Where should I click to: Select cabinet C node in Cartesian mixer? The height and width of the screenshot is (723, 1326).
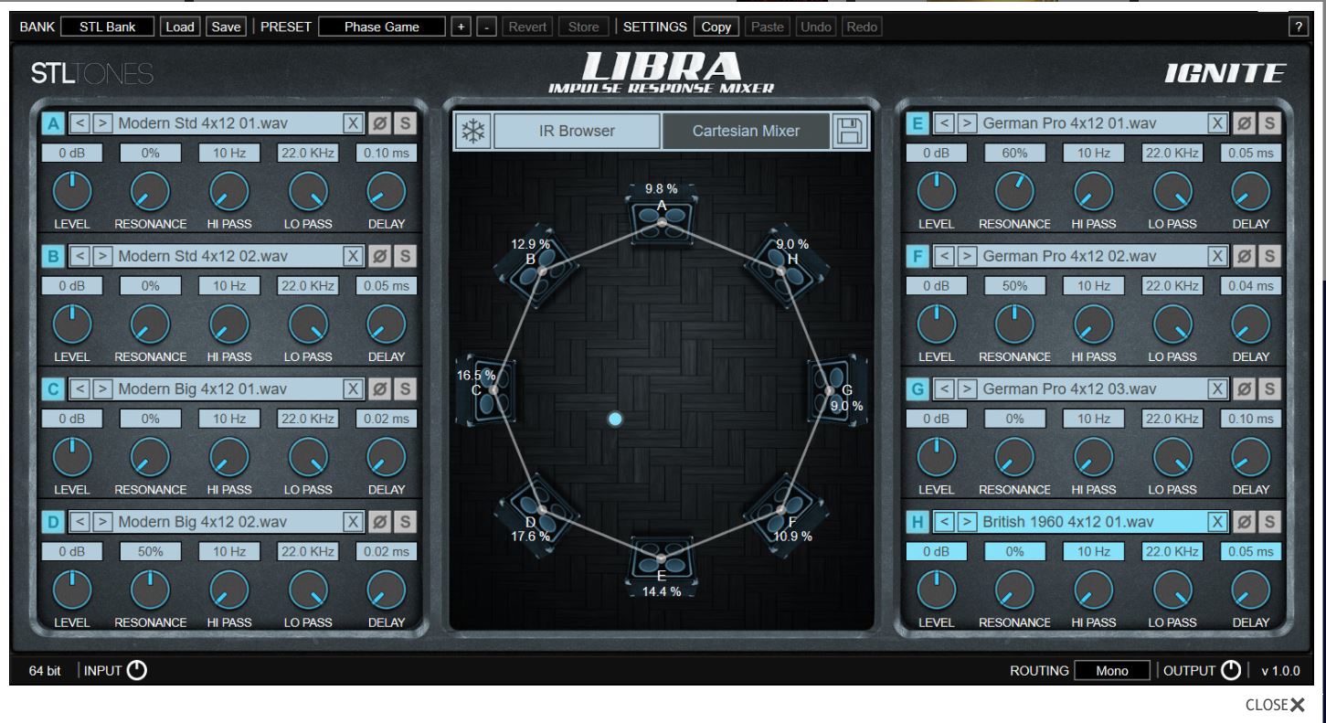(492, 390)
